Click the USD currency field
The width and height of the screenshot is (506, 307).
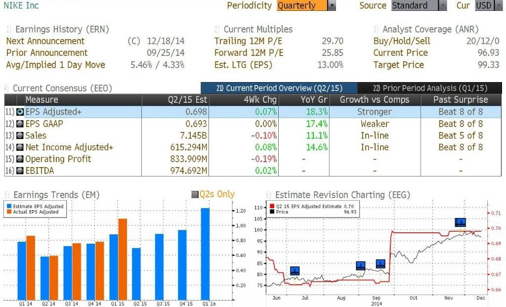[x=484, y=5]
